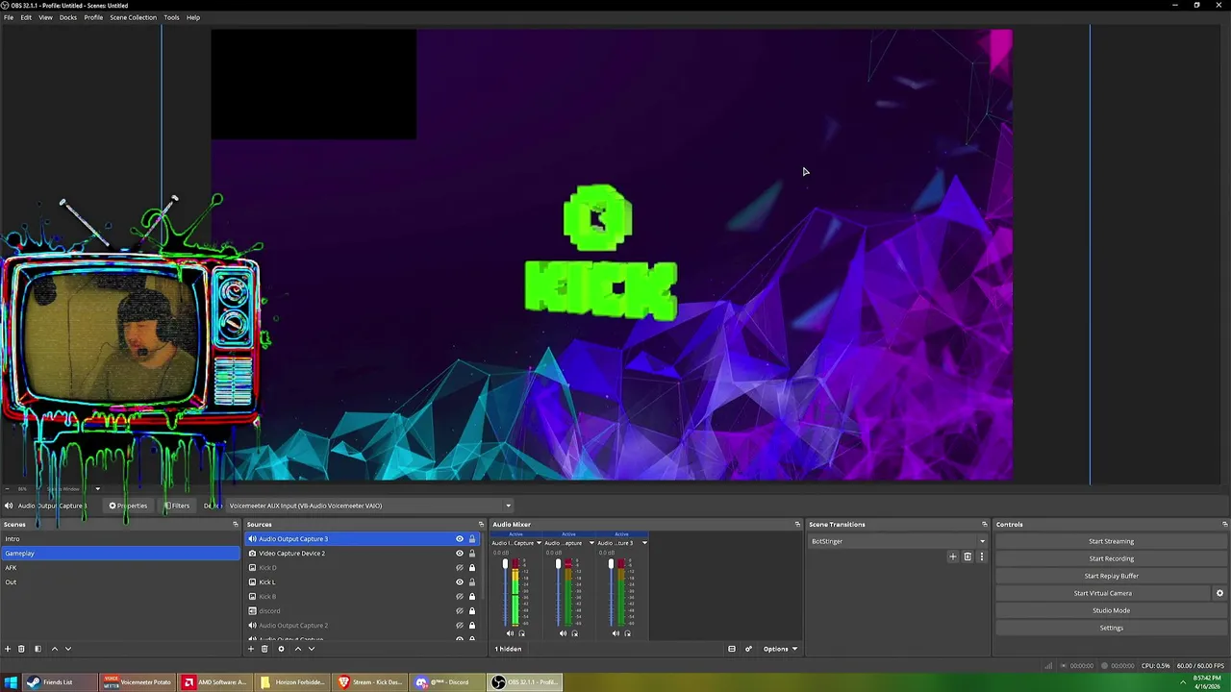Open the BotStinger transition dropdown

pyautogui.click(x=898, y=541)
